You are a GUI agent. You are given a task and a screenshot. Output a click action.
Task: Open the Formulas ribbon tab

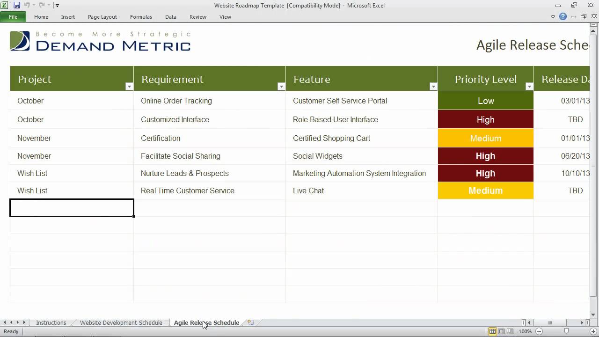click(x=141, y=17)
